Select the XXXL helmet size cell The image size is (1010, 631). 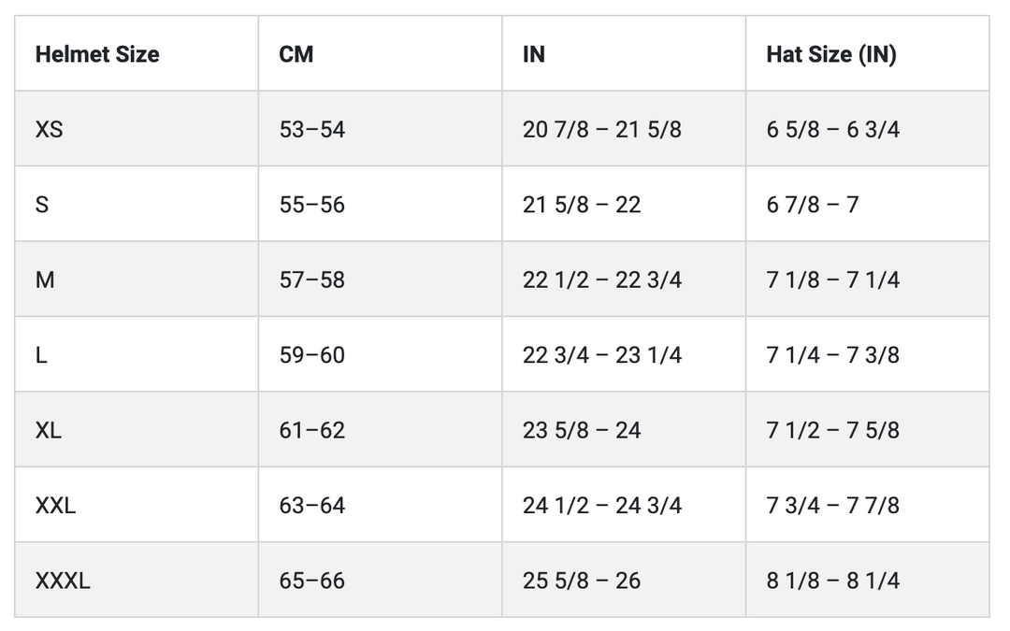point(63,581)
